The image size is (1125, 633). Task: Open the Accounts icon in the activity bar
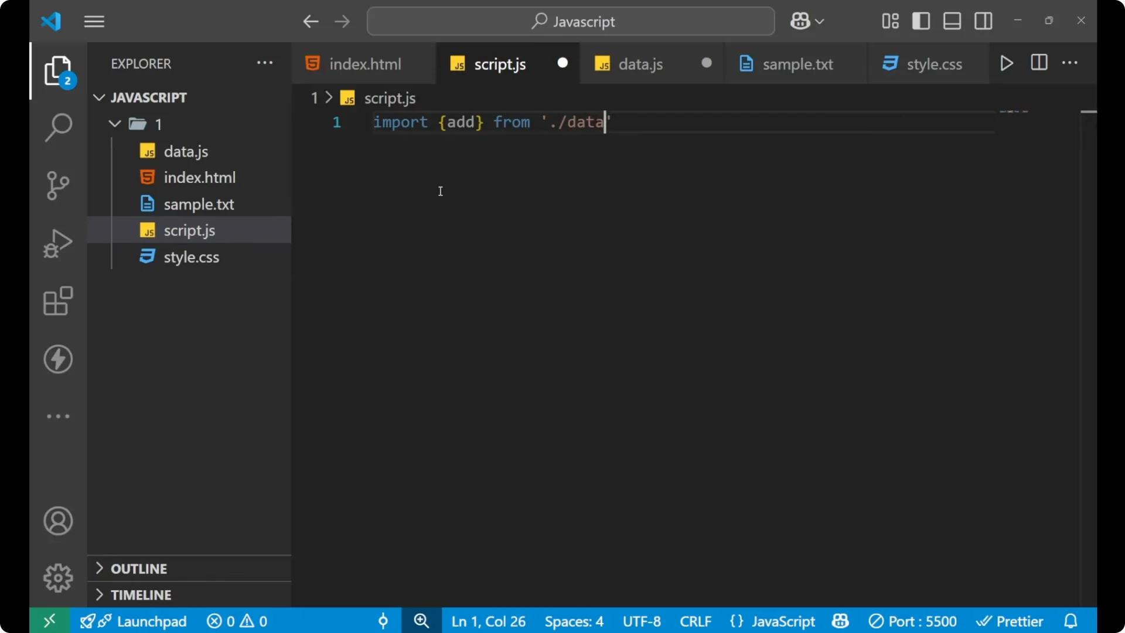pos(57,521)
